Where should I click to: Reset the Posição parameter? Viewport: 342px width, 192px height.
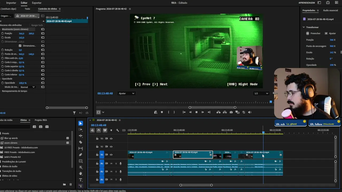pos(43,33)
